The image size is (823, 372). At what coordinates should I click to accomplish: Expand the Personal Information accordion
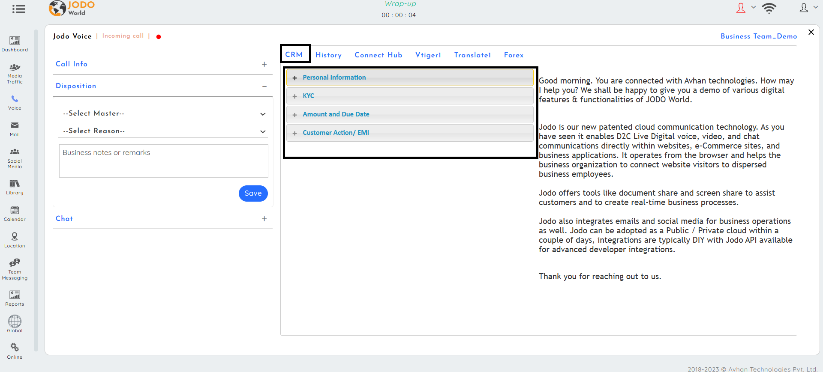[410, 77]
